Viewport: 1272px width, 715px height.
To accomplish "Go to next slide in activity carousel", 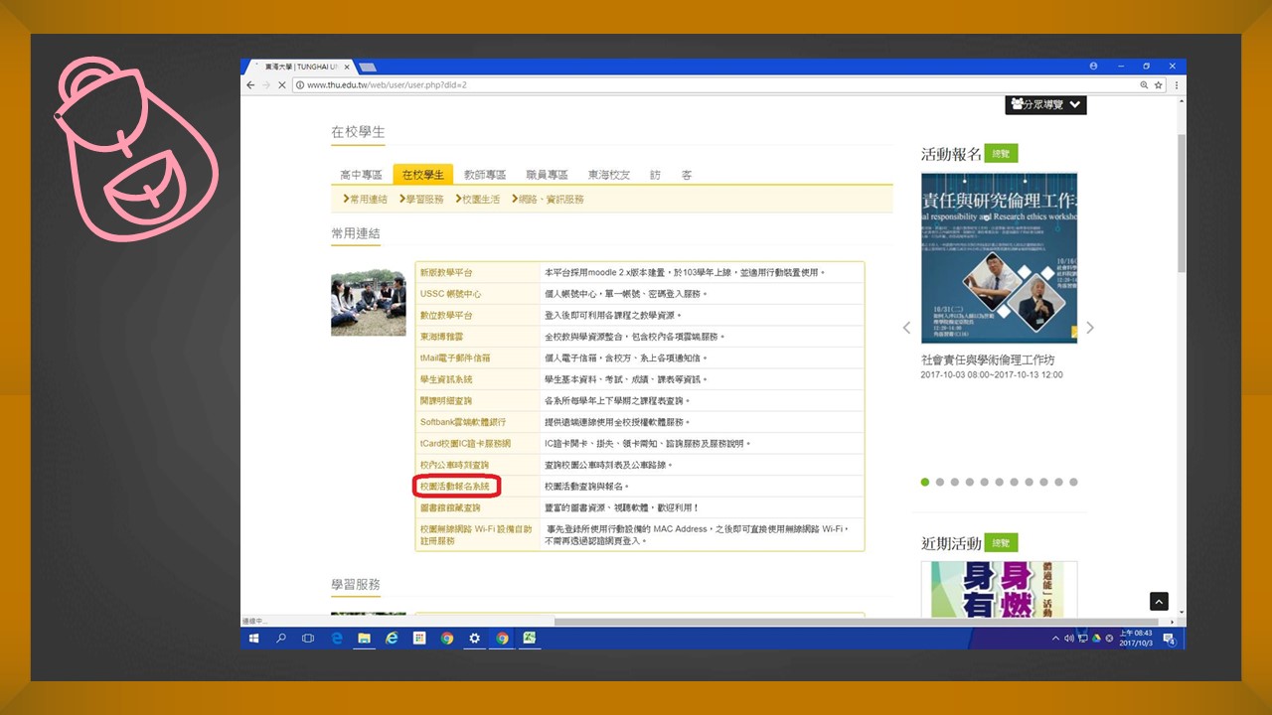I will click(x=1090, y=328).
